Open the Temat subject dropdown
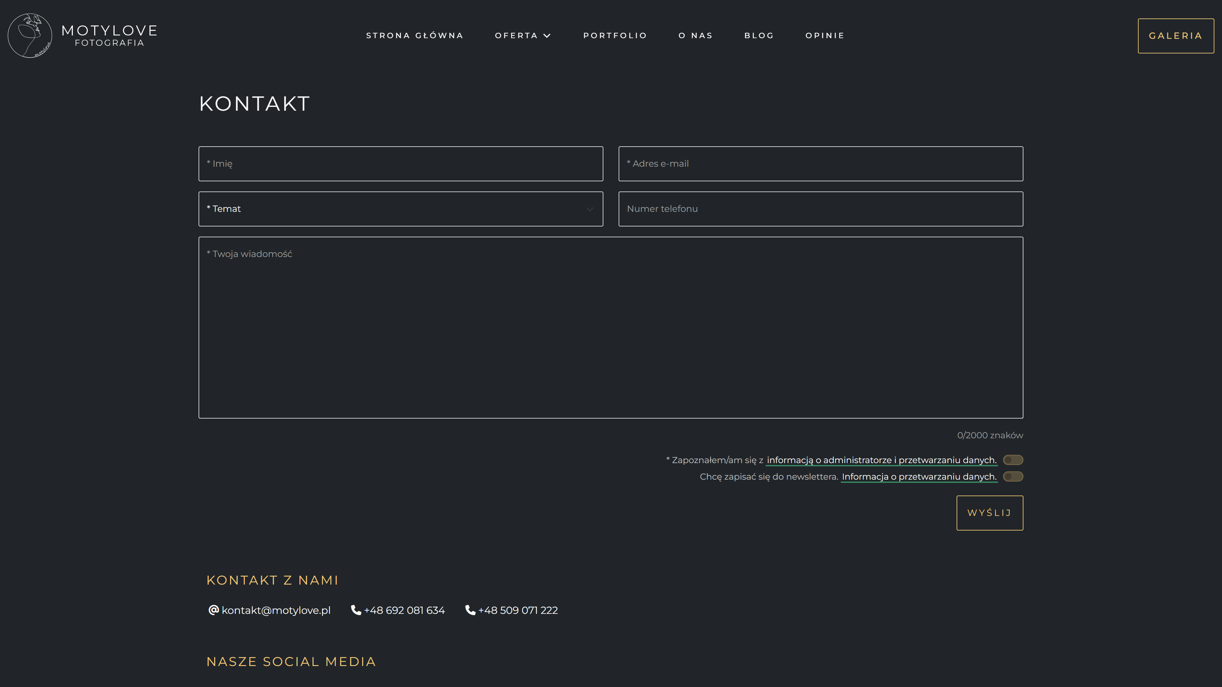 (400, 209)
